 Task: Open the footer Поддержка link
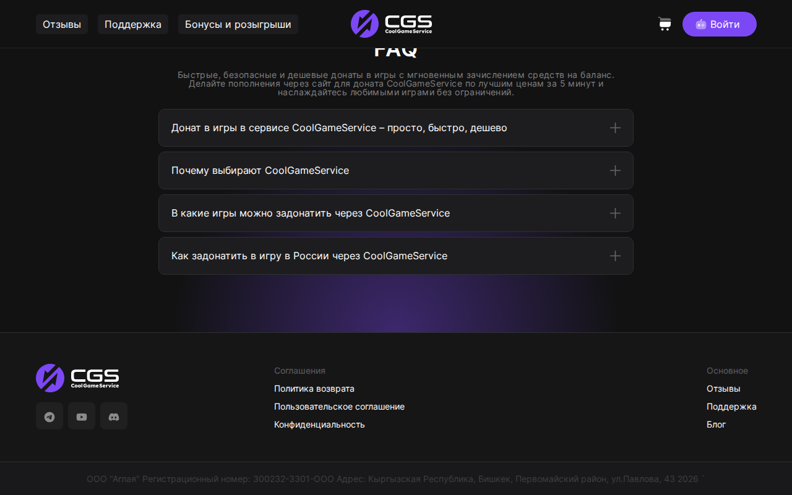731,407
